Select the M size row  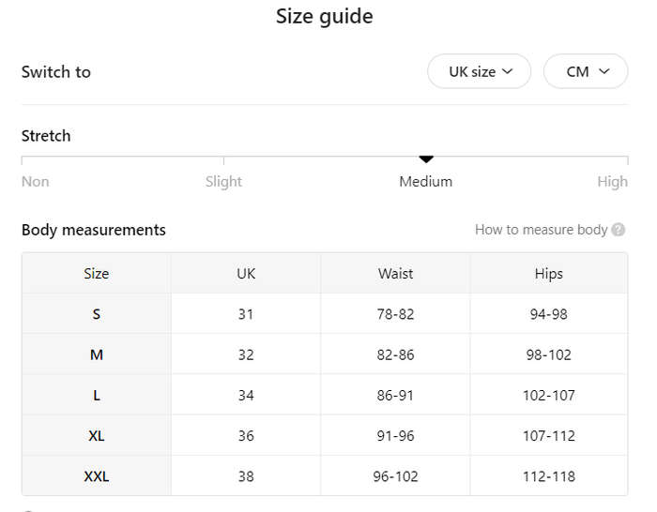click(x=325, y=354)
